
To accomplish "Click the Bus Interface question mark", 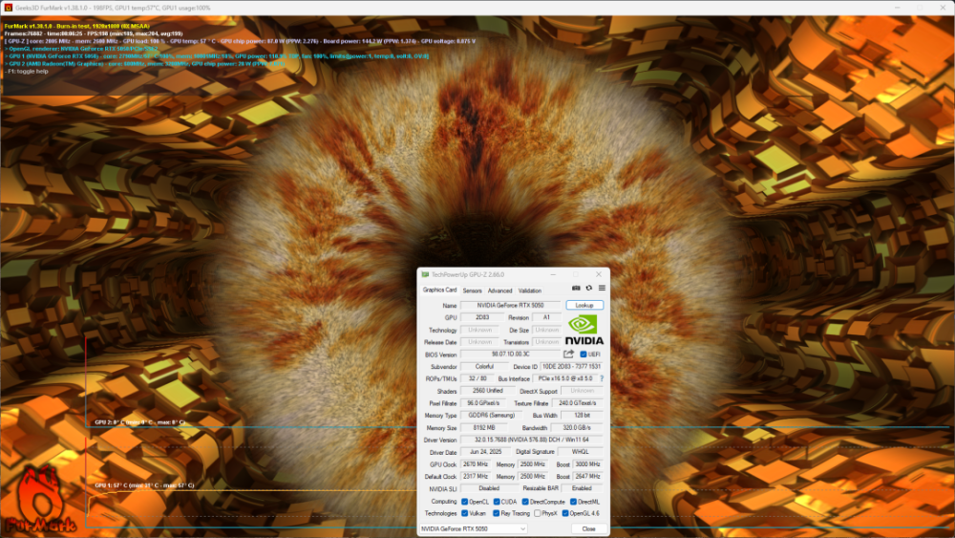I will click(x=602, y=378).
